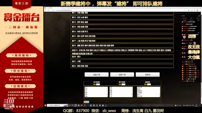
Task: Focus the 战法列表 quantity input
Action: click(149, 84)
